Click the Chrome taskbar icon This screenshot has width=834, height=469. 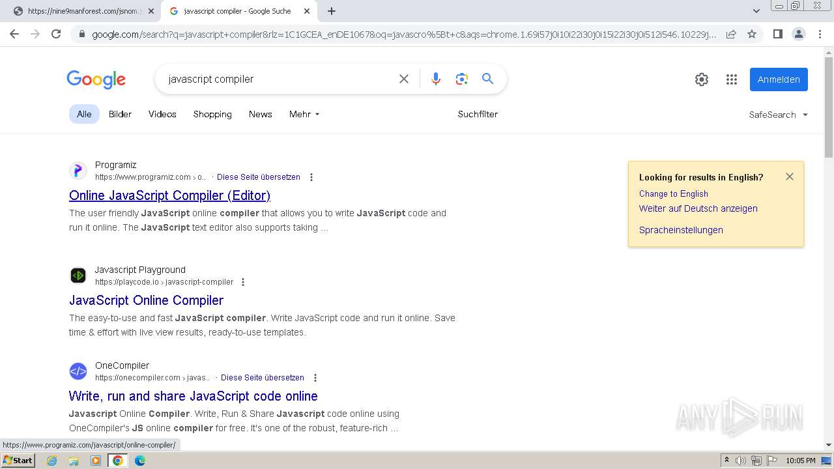pos(118,461)
